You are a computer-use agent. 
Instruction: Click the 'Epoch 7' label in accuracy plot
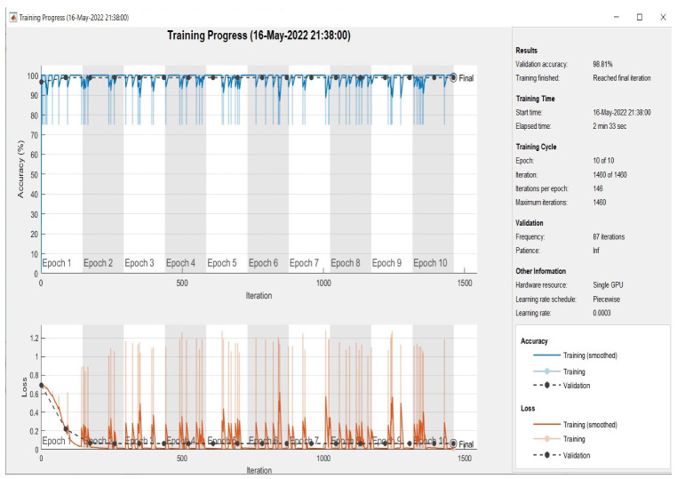tap(304, 263)
